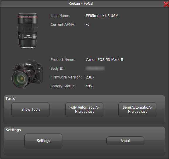Click the Firmware Version label
The width and height of the screenshot is (169, 159).
click(x=66, y=77)
